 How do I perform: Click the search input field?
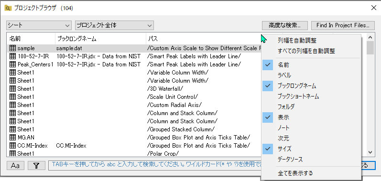tap(155, 165)
